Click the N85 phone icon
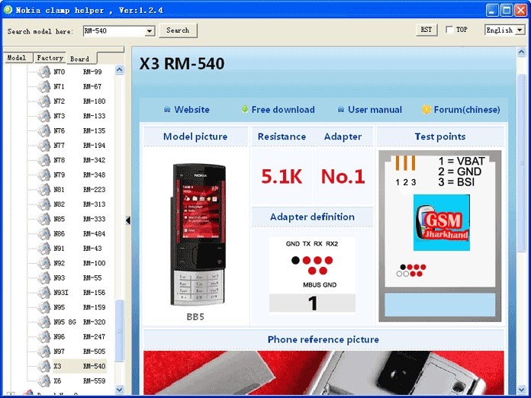The width and height of the screenshot is (531, 398). coord(44,219)
